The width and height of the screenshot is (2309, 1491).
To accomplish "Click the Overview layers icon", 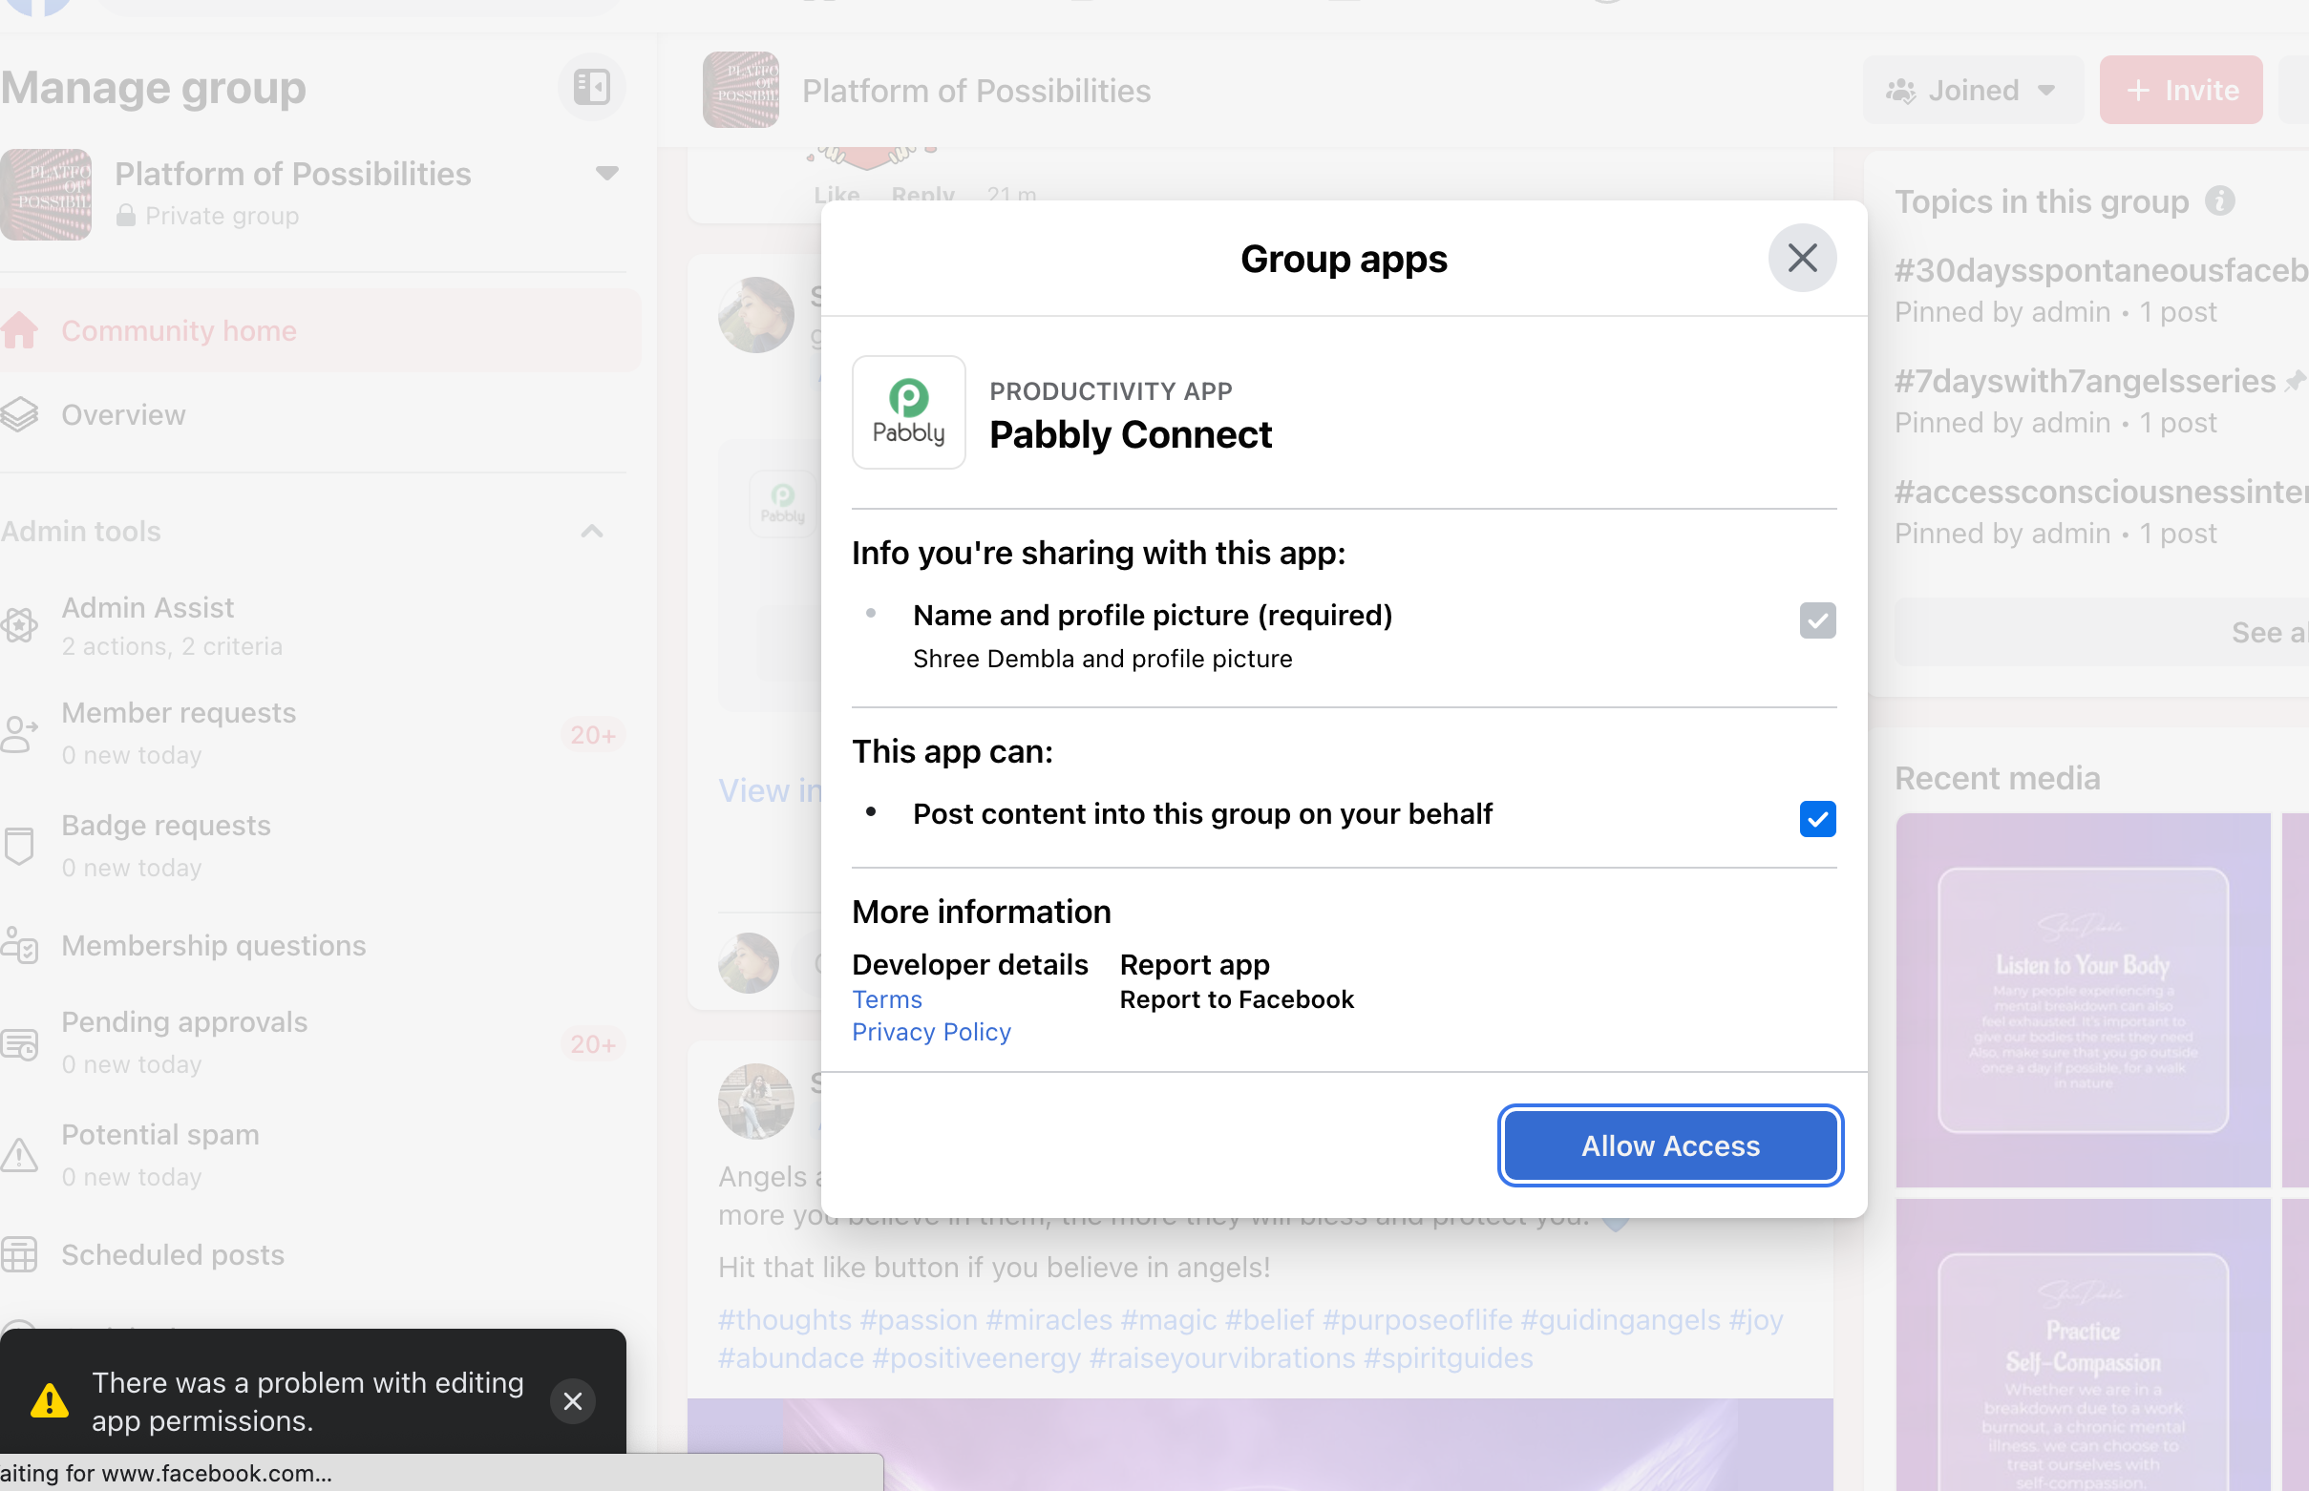I will point(18,414).
